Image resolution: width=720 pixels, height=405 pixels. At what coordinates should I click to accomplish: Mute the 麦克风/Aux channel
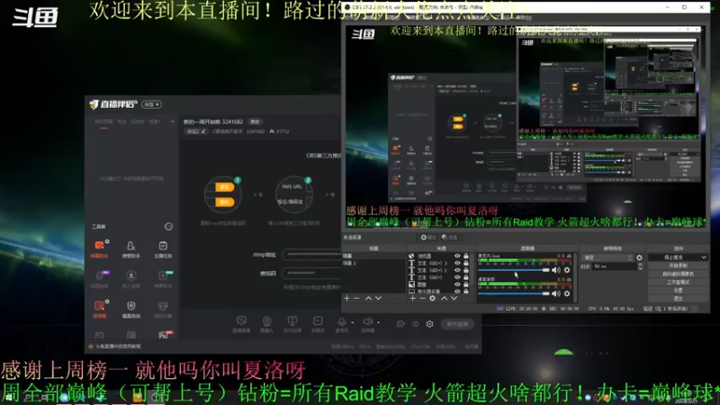pos(556,270)
